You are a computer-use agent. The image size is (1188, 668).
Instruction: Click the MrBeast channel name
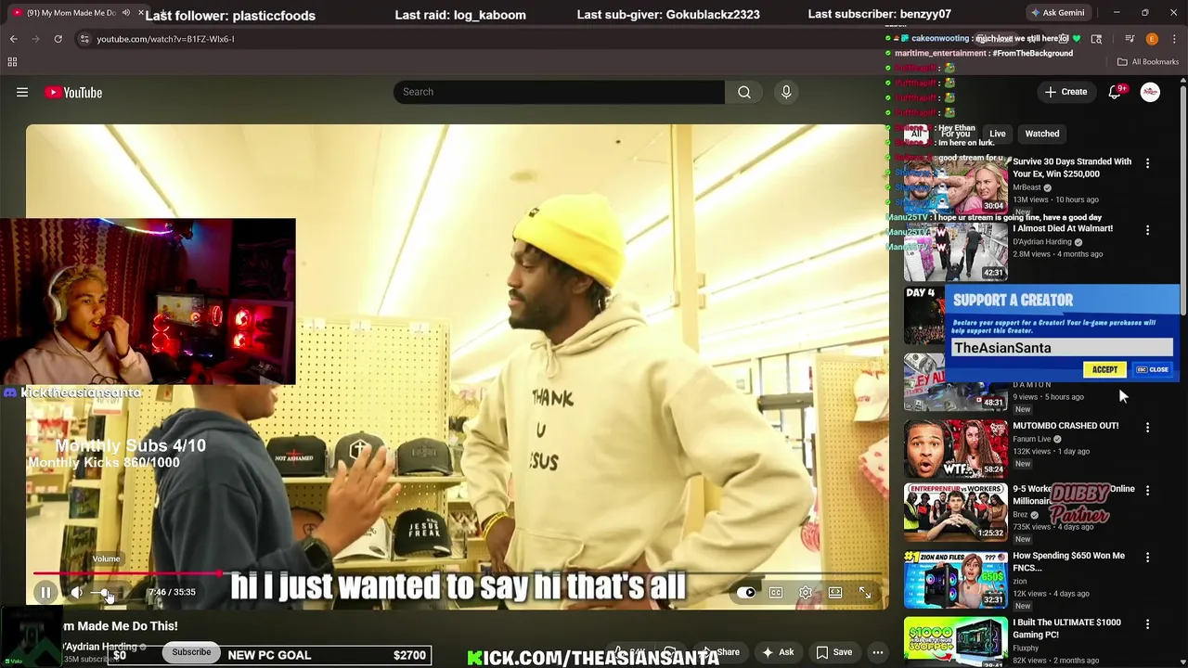coord(1027,187)
